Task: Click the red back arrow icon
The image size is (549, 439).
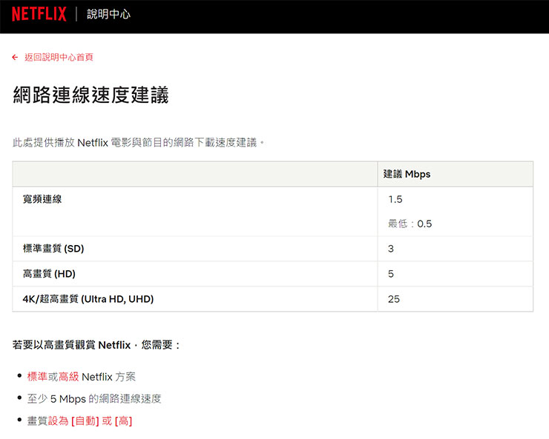Action: (x=15, y=57)
